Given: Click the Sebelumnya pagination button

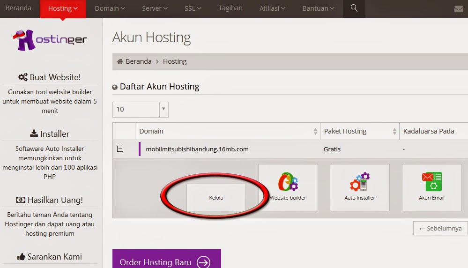Looking at the screenshot, I should pos(440,228).
